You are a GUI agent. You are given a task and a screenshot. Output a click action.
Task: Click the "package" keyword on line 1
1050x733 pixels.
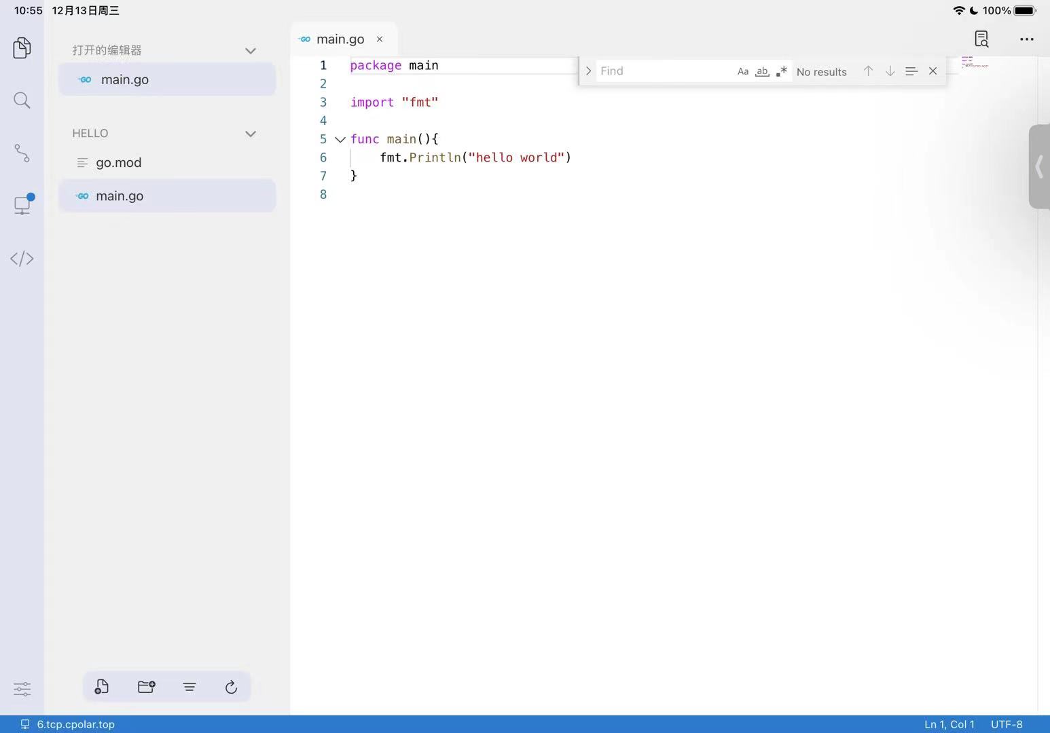376,65
